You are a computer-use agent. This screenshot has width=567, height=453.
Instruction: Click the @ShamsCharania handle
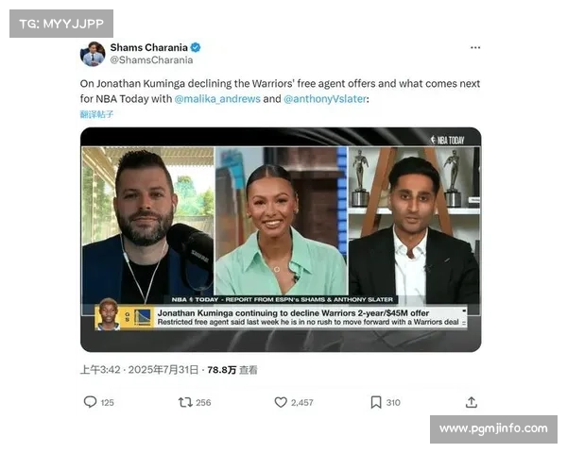point(151,60)
